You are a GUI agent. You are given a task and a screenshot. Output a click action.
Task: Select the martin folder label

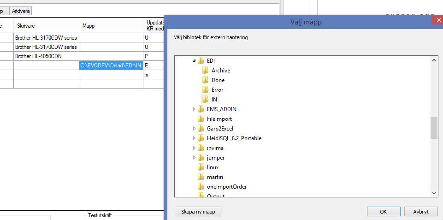click(x=215, y=177)
